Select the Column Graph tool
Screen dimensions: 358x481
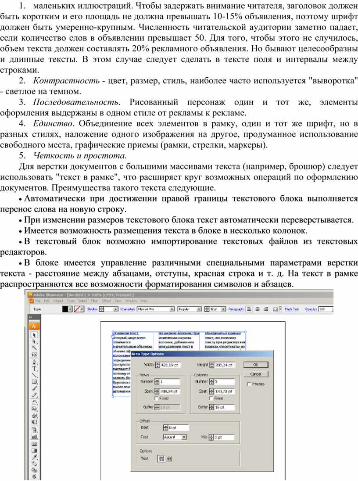[34, 436]
